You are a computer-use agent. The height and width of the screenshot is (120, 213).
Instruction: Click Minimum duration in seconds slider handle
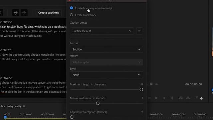click(x=98, y=103)
